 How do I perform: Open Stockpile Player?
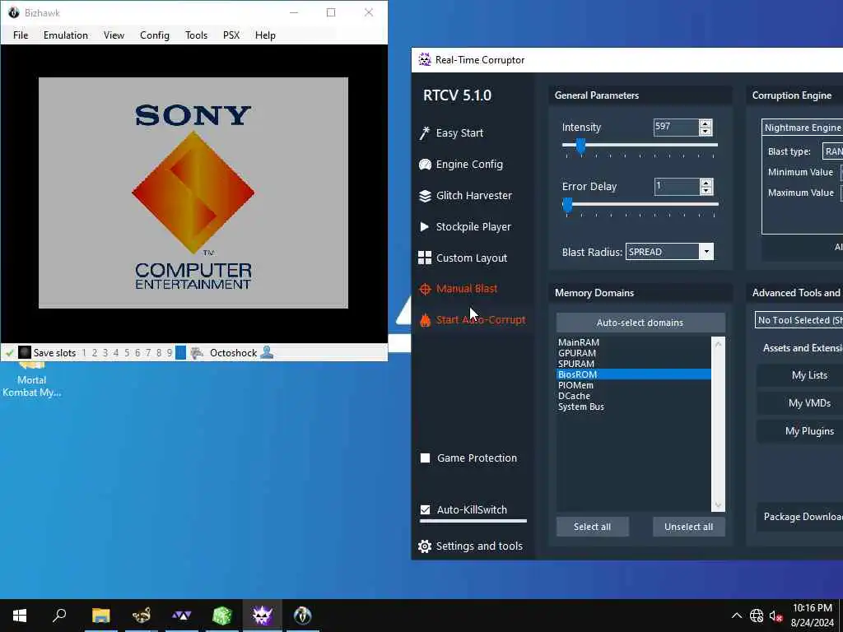click(x=464, y=227)
